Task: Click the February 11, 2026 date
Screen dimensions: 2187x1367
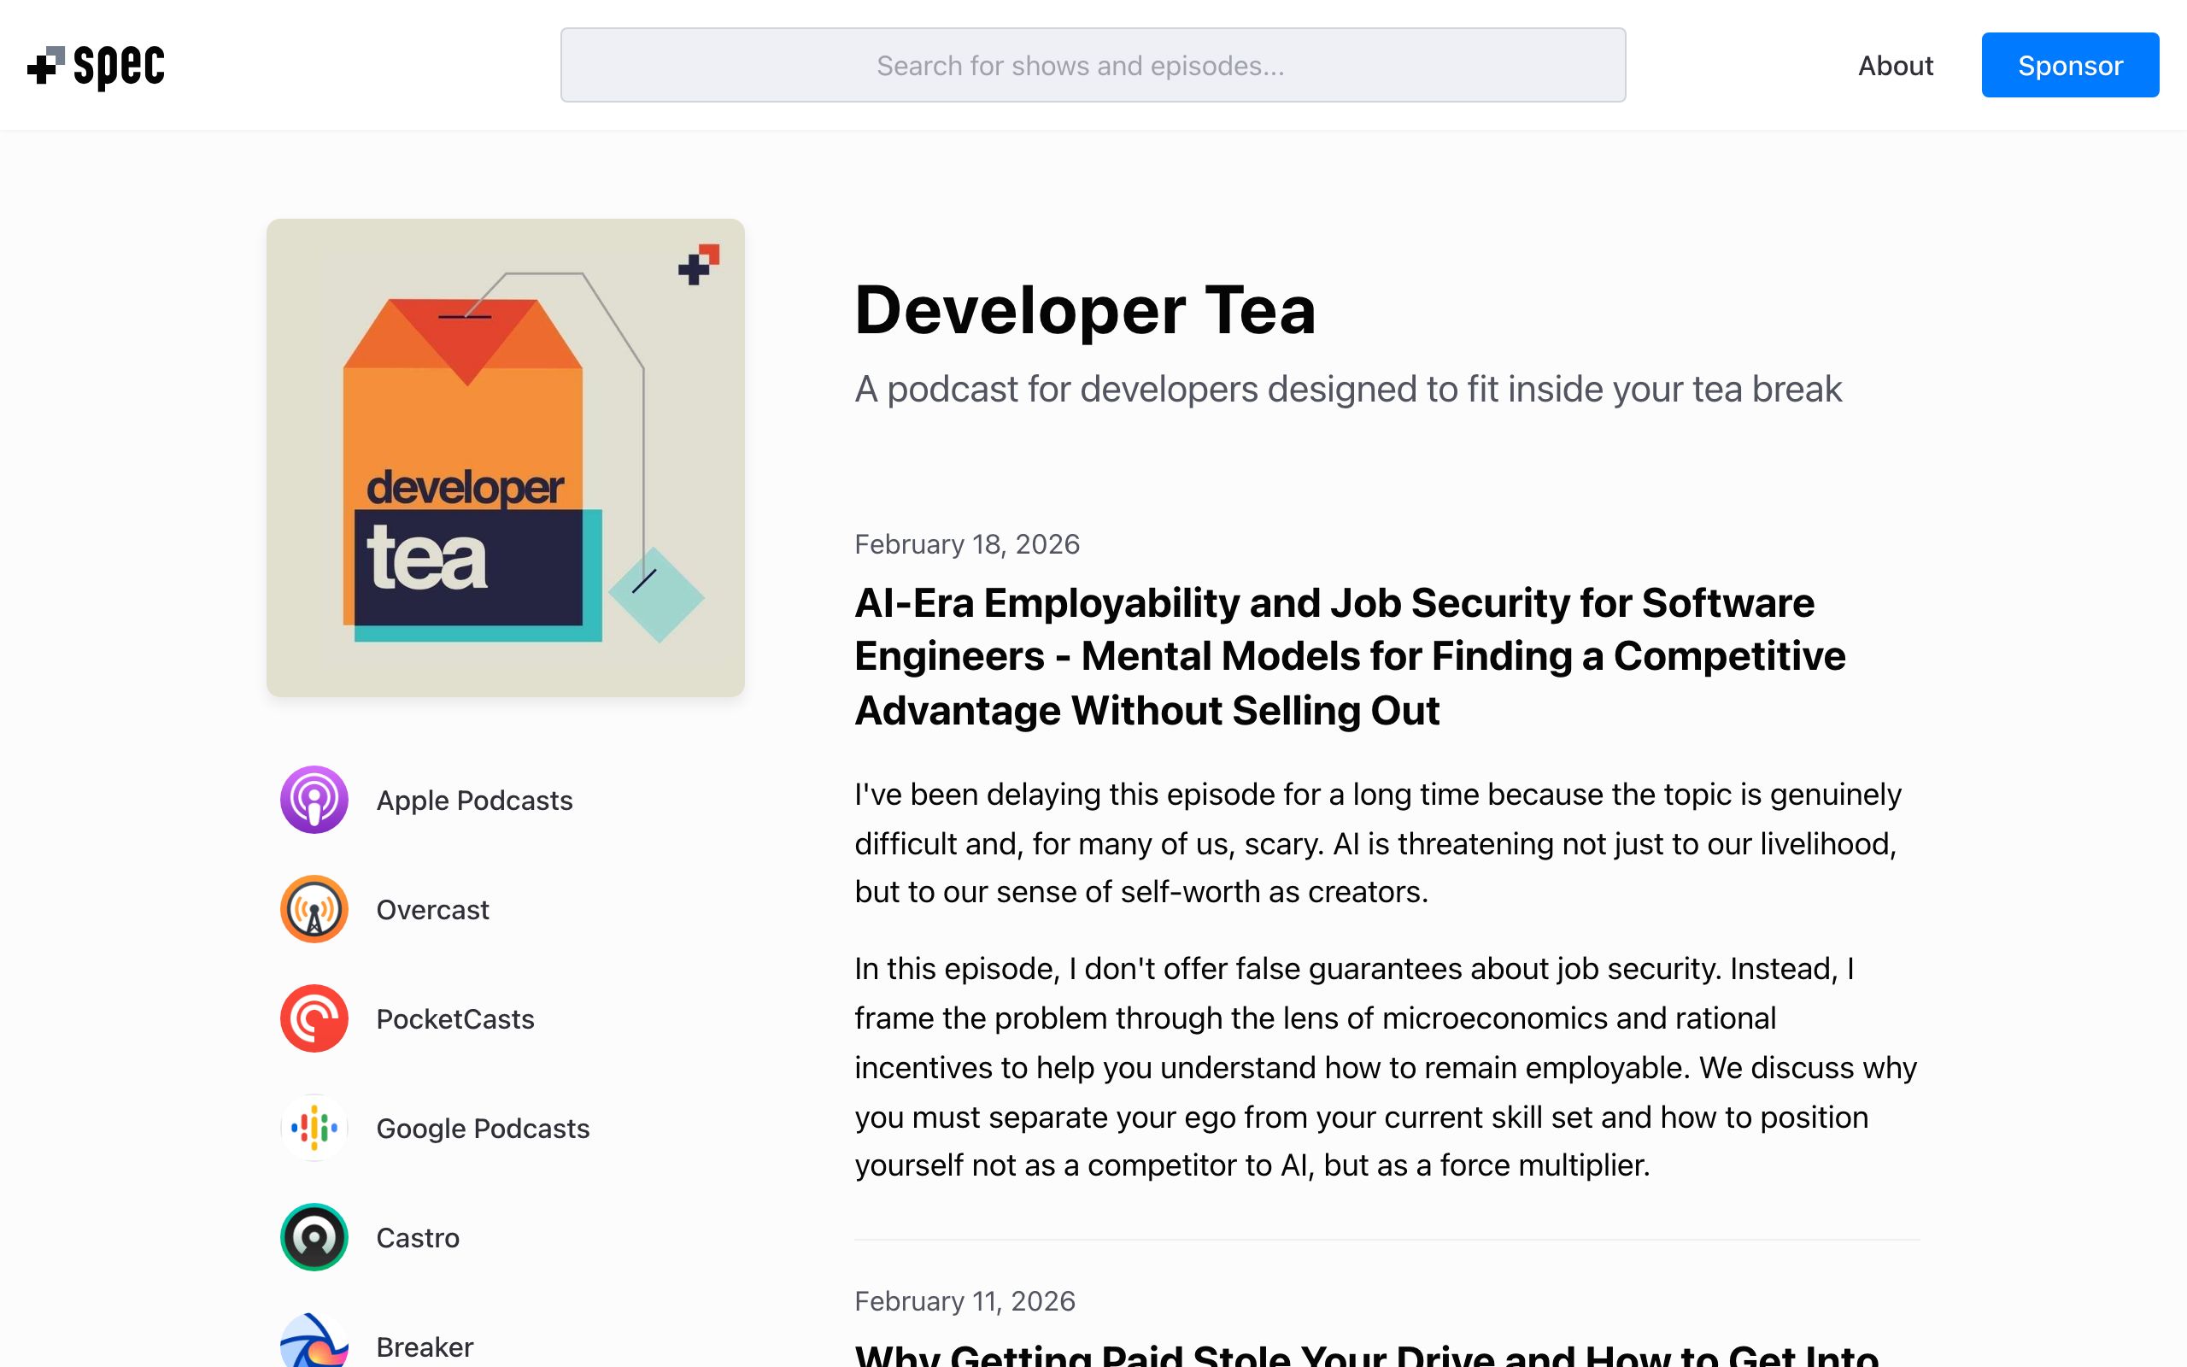Action: tap(965, 1301)
